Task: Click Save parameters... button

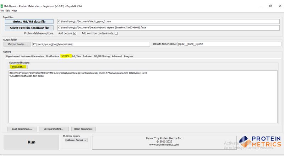Action: pyautogui.click(x=54, y=129)
